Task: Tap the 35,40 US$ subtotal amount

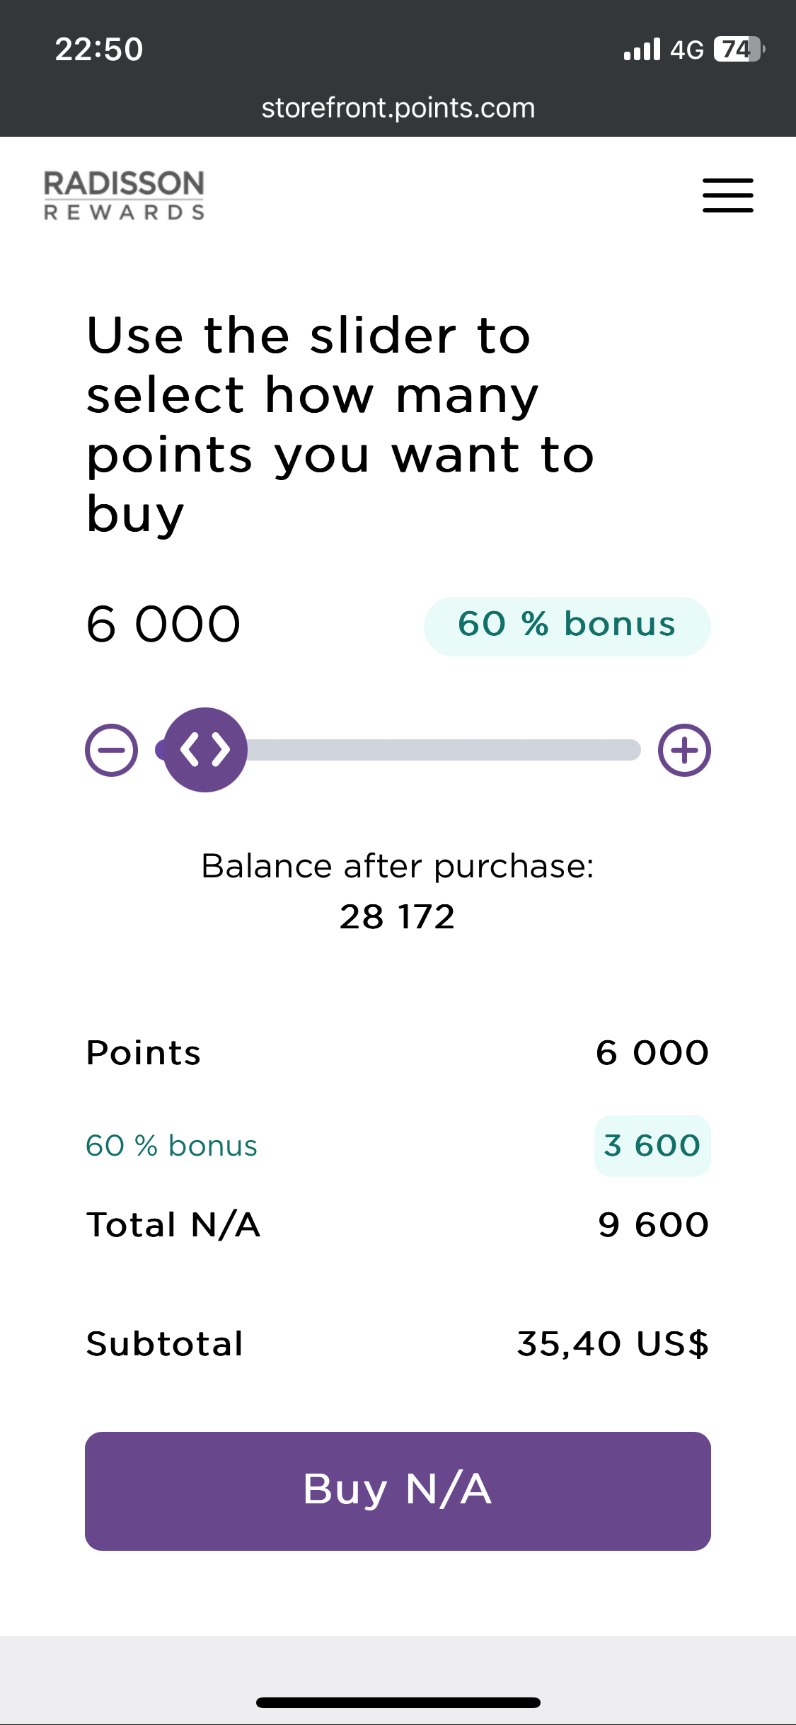Action: click(x=612, y=1343)
